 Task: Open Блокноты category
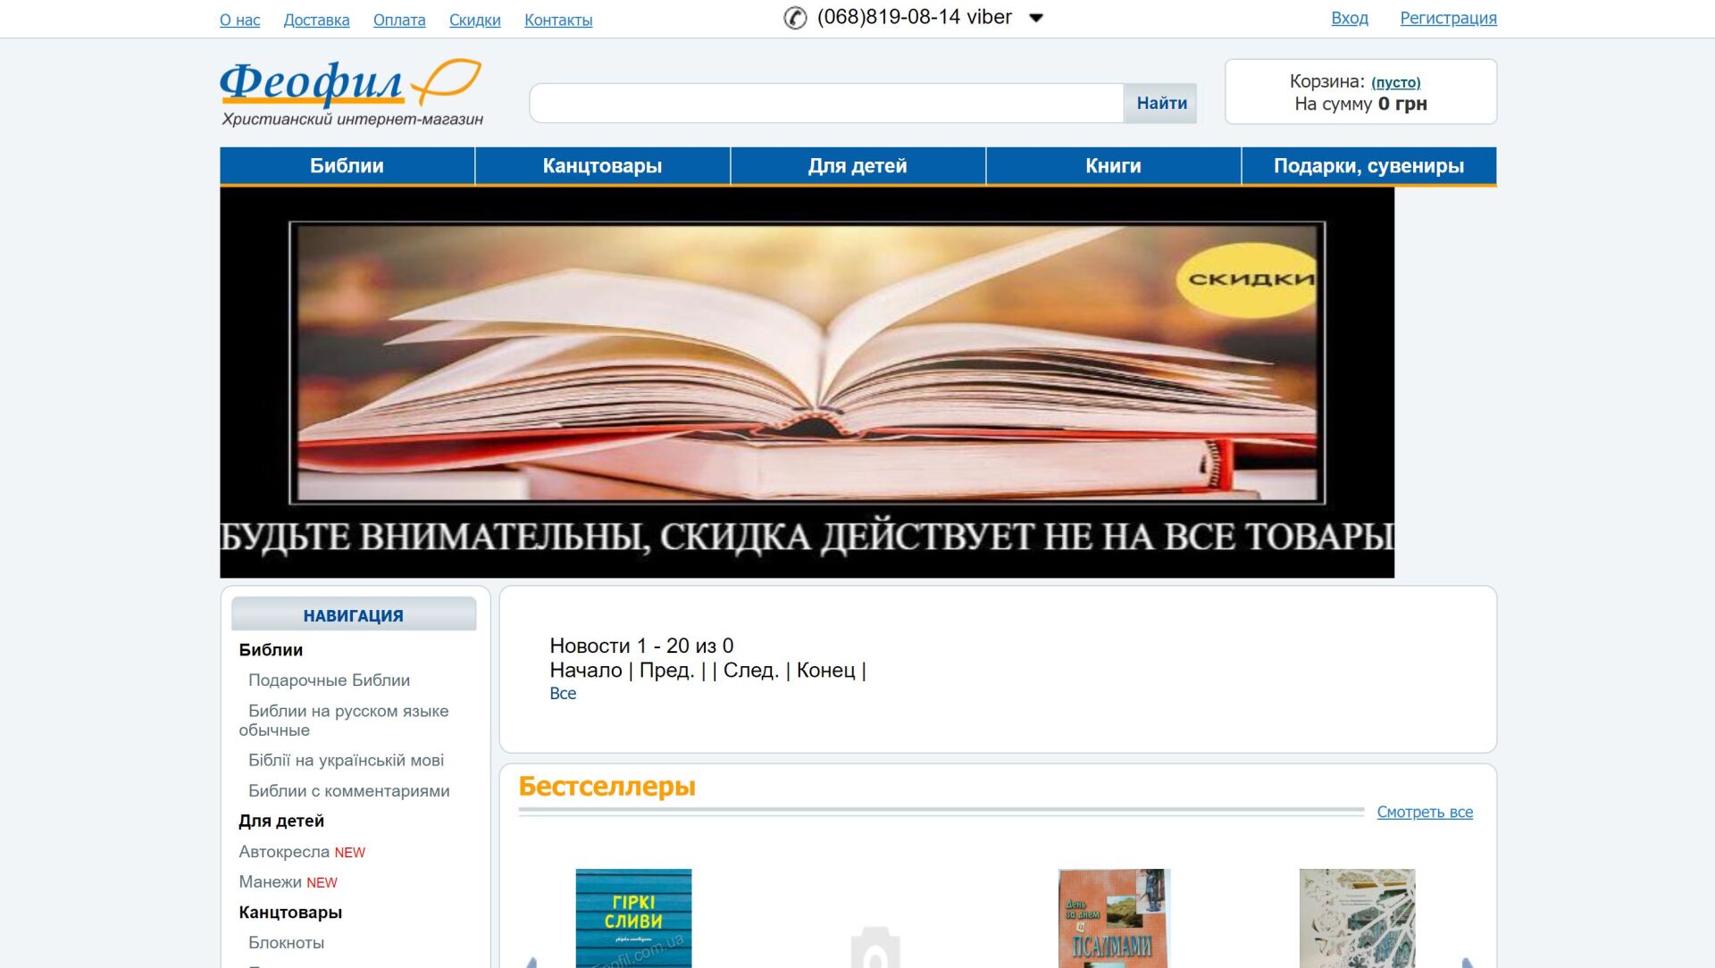(x=286, y=943)
